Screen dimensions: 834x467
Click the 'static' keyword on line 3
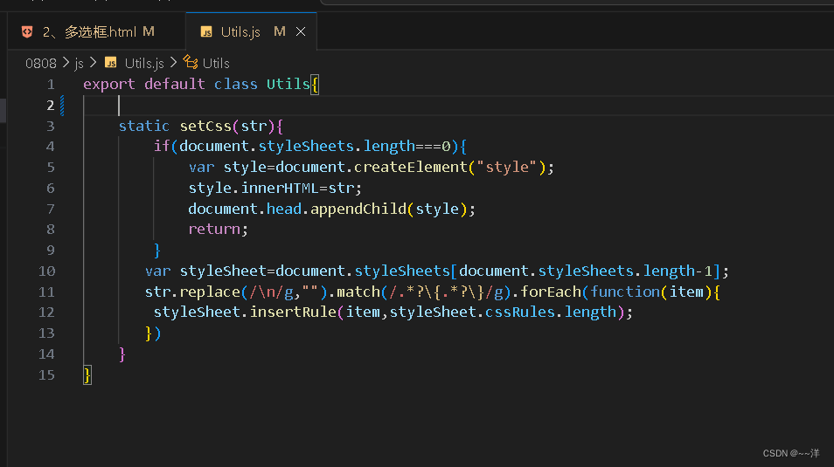point(143,126)
